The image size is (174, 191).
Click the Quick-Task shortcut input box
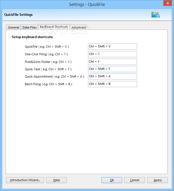tap(113, 69)
